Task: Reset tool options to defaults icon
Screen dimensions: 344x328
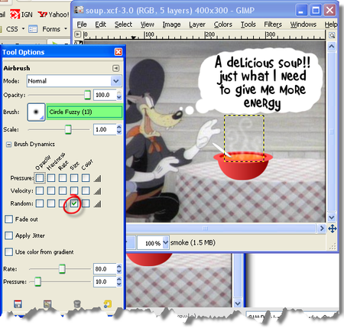Action: pyautogui.click(x=107, y=304)
